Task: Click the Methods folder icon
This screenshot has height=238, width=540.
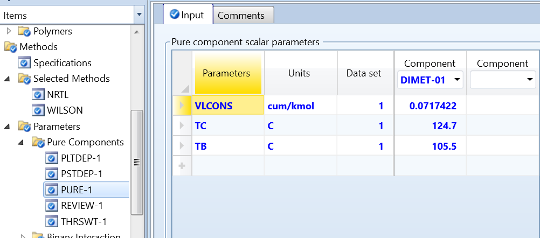Action: [10, 47]
